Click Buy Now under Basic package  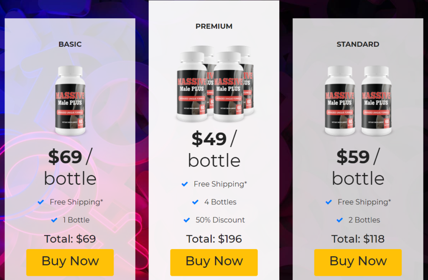click(x=70, y=262)
